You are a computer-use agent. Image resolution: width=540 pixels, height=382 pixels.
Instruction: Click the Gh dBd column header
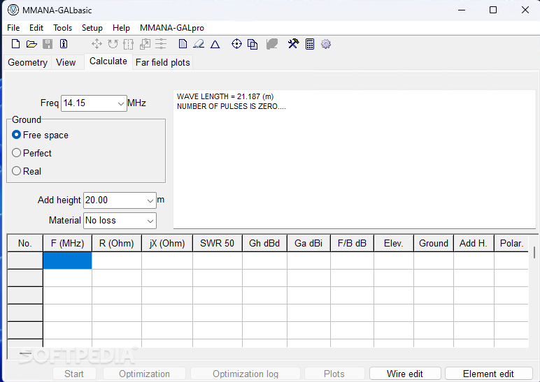(x=264, y=244)
